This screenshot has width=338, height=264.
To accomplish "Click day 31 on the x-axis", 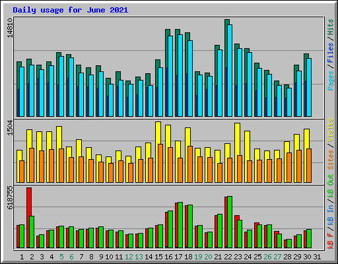I will (x=317, y=257).
